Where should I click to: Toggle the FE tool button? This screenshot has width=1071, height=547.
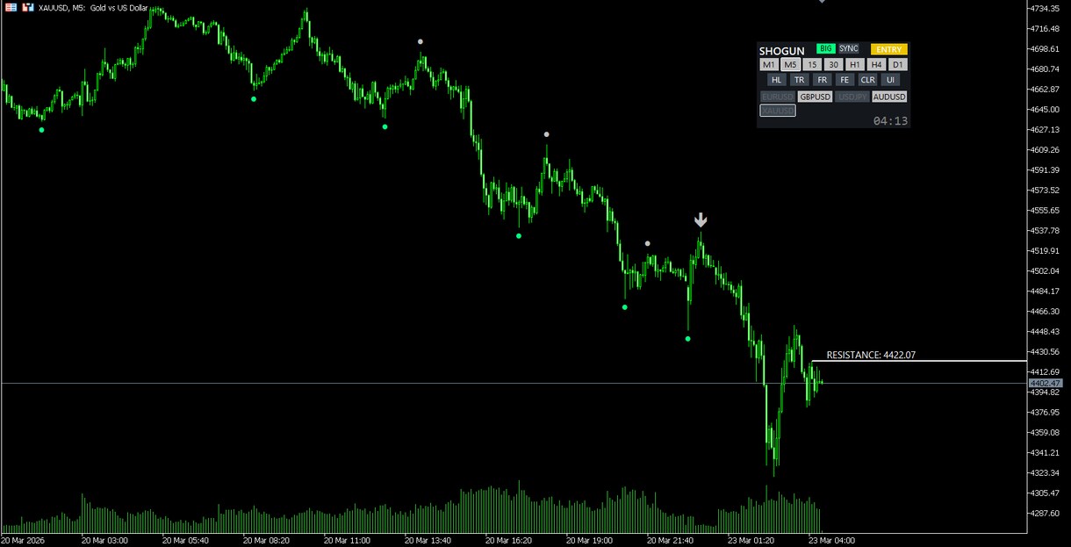click(845, 80)
